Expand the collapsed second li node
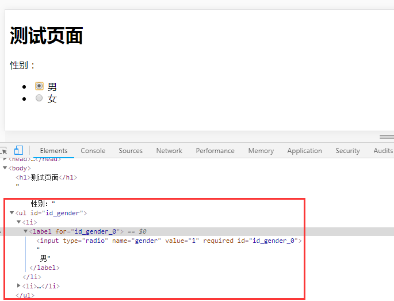The height and width of the screenshot is (301, 394). [18, 285]
